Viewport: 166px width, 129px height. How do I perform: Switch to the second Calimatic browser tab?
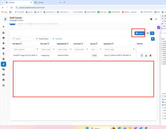[47, 2]
